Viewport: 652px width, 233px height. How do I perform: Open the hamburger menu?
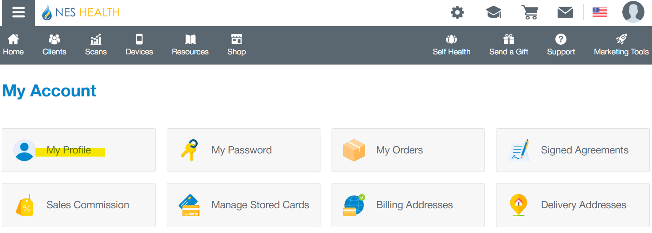coord(18,12)
